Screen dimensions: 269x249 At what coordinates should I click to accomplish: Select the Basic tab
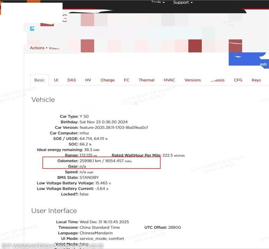coord(39,80)
